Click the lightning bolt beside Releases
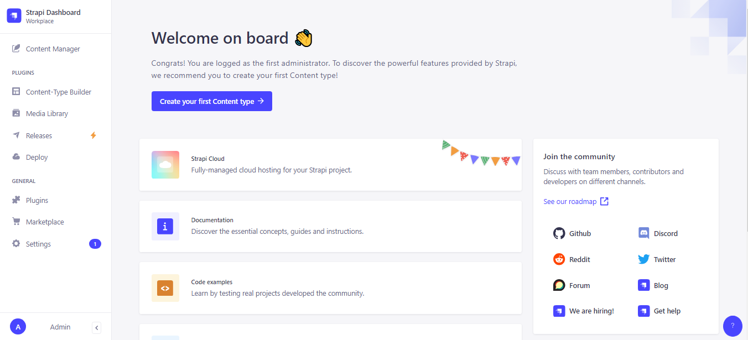Image resolution: width=748 pixels, height=340 pixels. point(94,135)
